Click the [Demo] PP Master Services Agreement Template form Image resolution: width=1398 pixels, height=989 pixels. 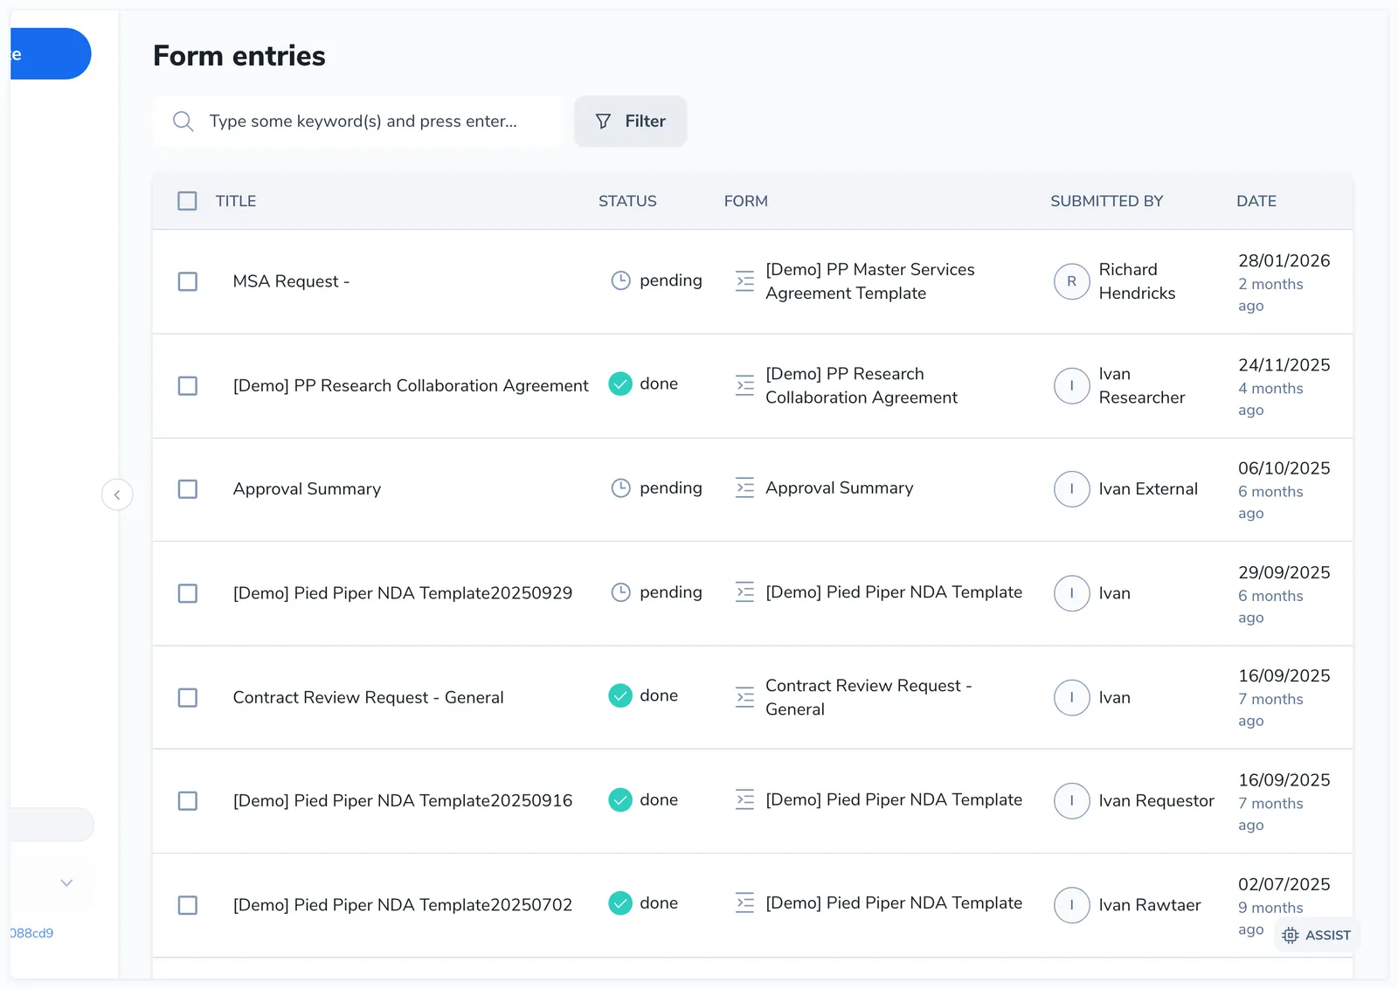[870, 281]
